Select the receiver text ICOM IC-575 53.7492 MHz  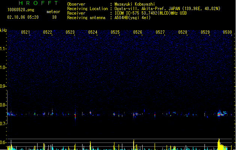[150, 13]
